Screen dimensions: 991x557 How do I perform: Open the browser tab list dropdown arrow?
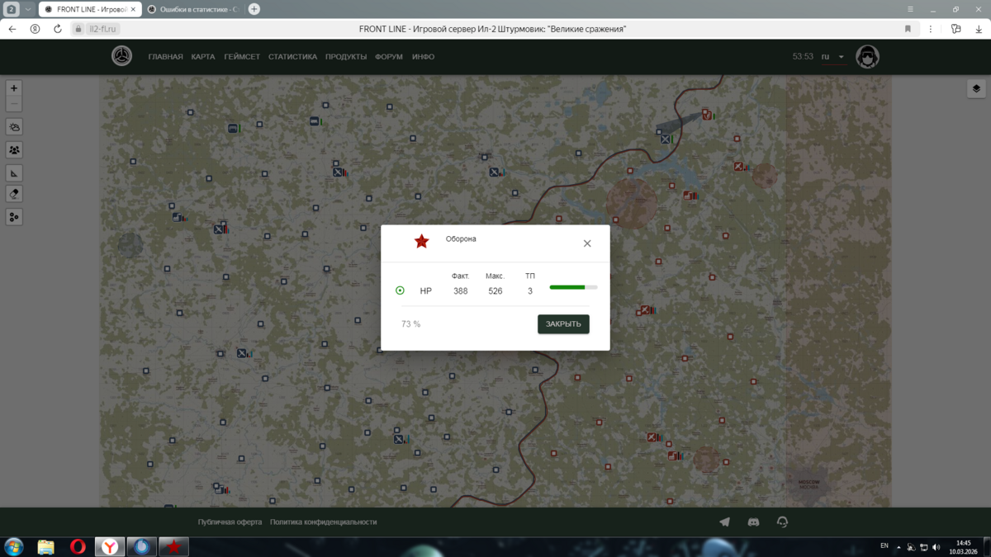coord(27,9)
